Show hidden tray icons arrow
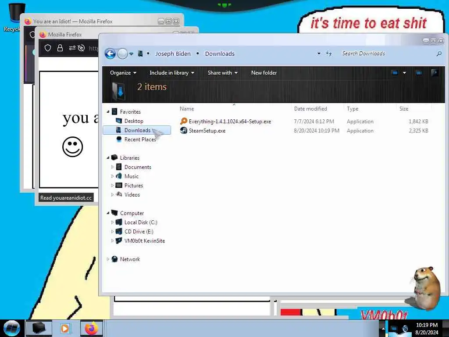This screenshot has height=337, width=449. [383, 329]
